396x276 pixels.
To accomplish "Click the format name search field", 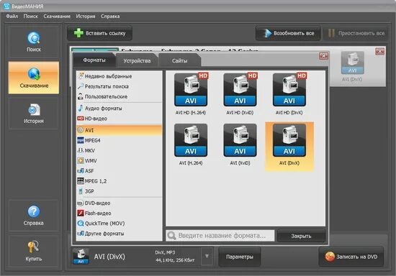I will (220, 236).
